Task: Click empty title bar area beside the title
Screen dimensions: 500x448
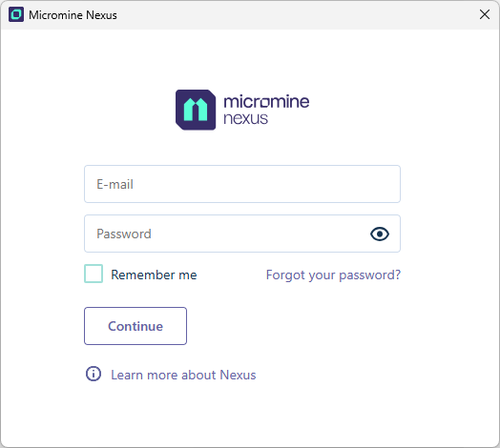Action: pyautogui.click(x=297, y=15)
